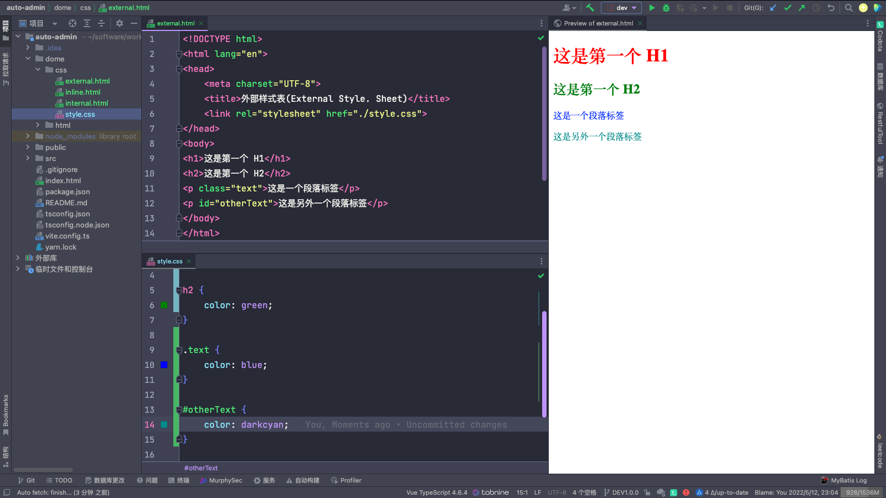Select the style.css file in the project tree

(x=80, y=114)
